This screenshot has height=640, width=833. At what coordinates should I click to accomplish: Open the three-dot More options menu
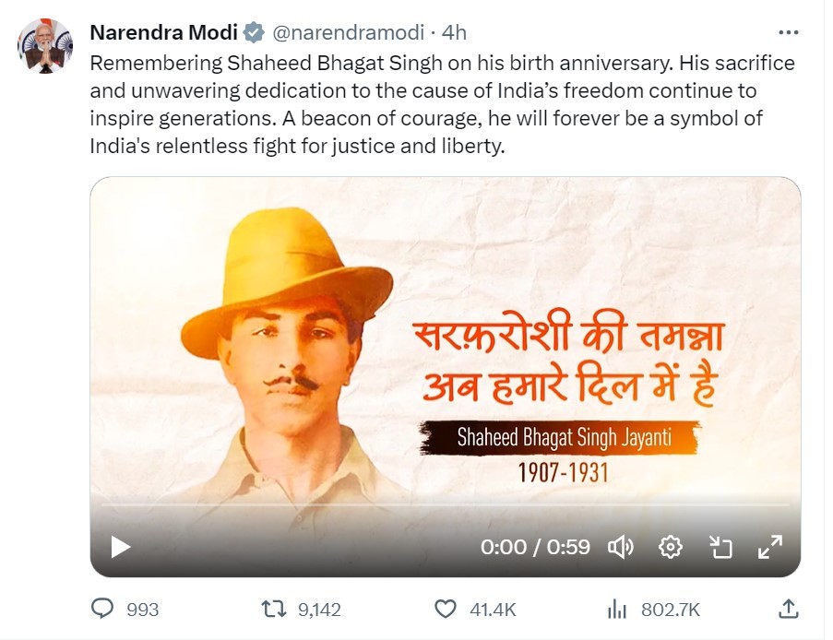[788, 32]
